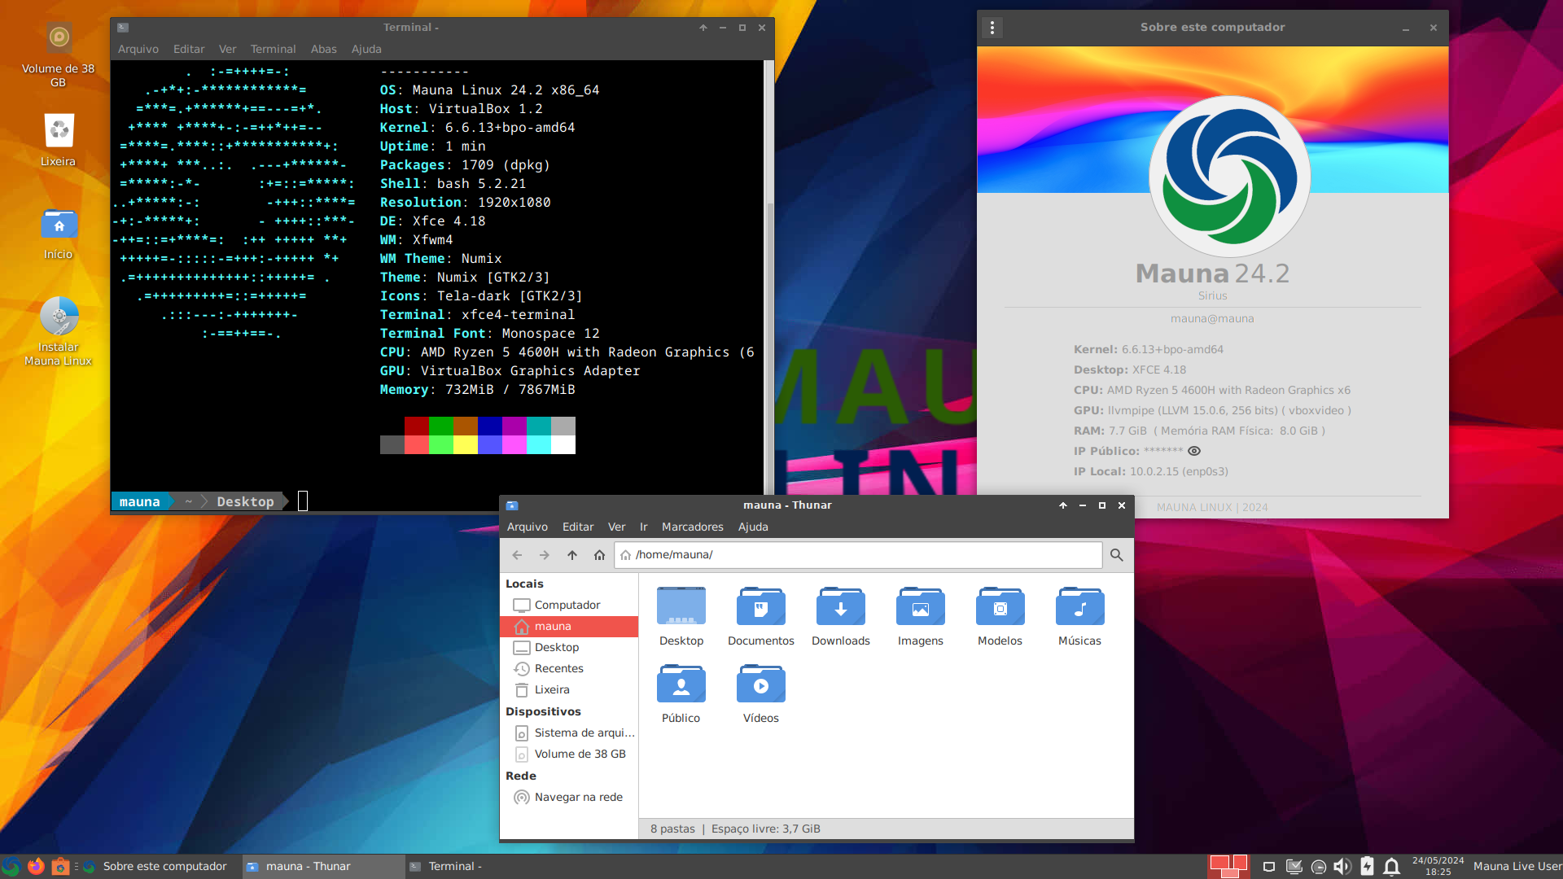Image resolution: width=1563 pixels, height=879 pixels.
Task: Open Marcadores menu in Thunar
Action: click(692, 527)
